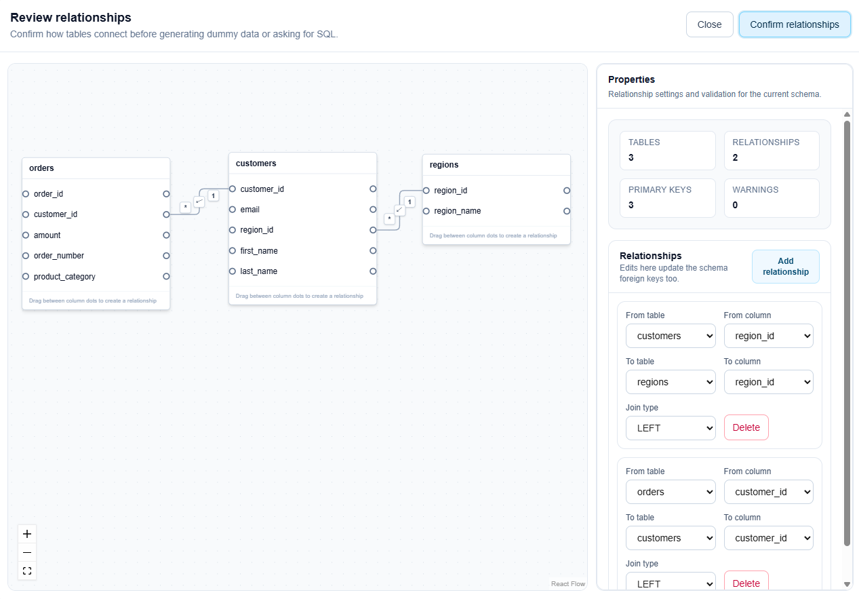The image size is (859, 599).
Task: Click left dot of customers email
Action: (233, 210)
